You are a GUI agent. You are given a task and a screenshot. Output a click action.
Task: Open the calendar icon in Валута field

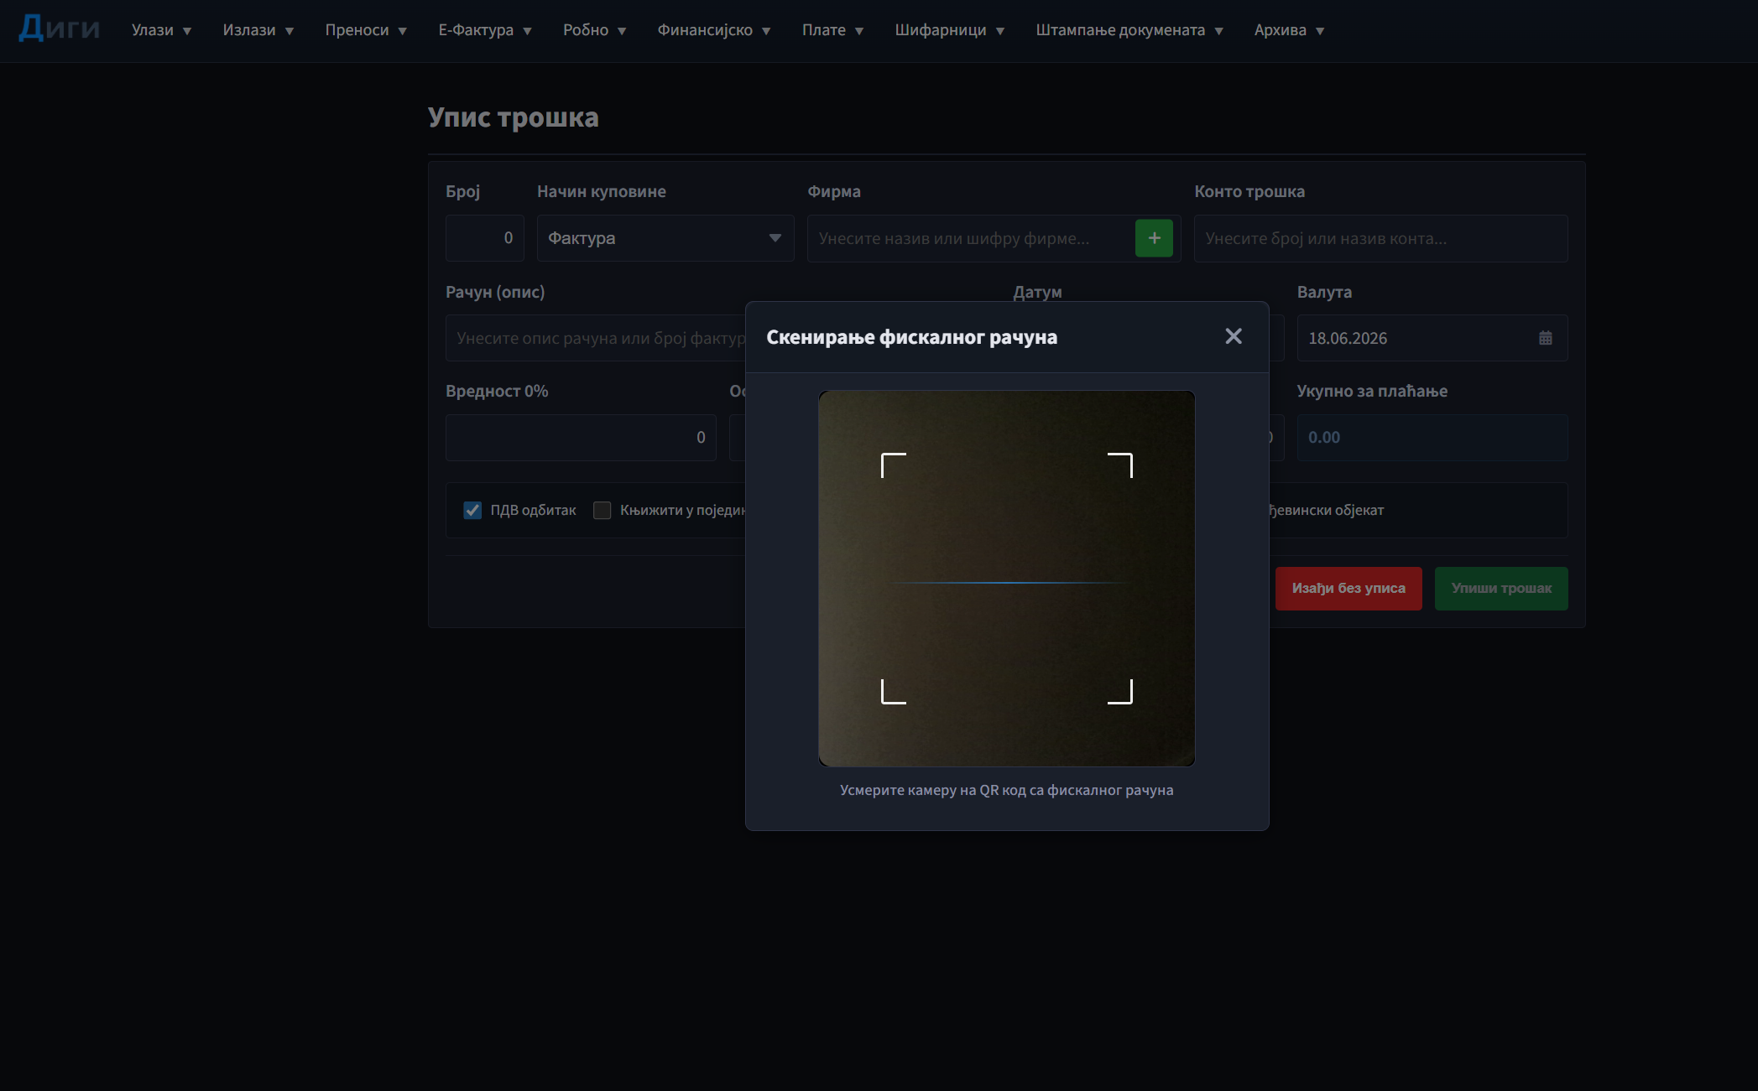[1545, 338]
